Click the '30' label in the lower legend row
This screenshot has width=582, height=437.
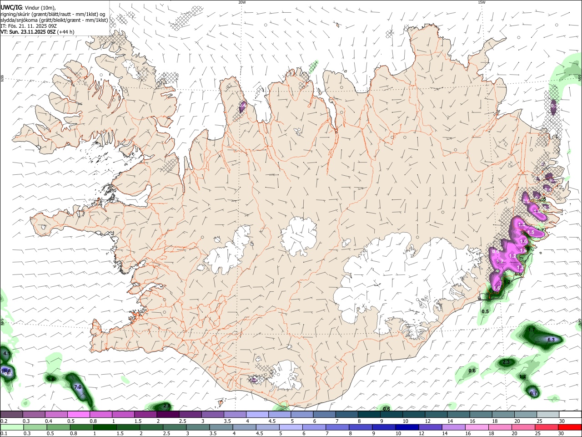click(561, 434)
